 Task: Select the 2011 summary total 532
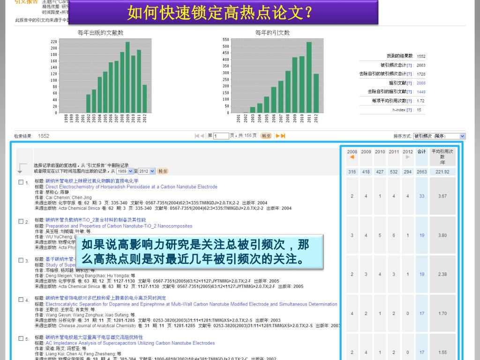tap(394, 172)
